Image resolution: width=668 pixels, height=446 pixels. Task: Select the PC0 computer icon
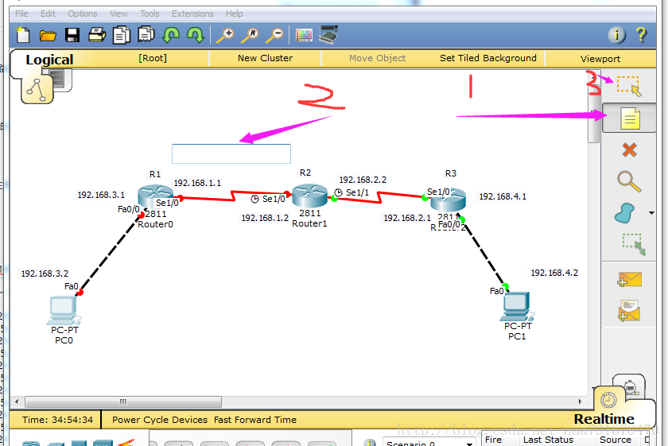tap(64, 310)
